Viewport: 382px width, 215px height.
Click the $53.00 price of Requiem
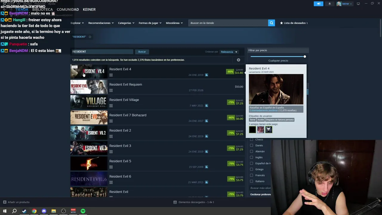pos(239,87)
